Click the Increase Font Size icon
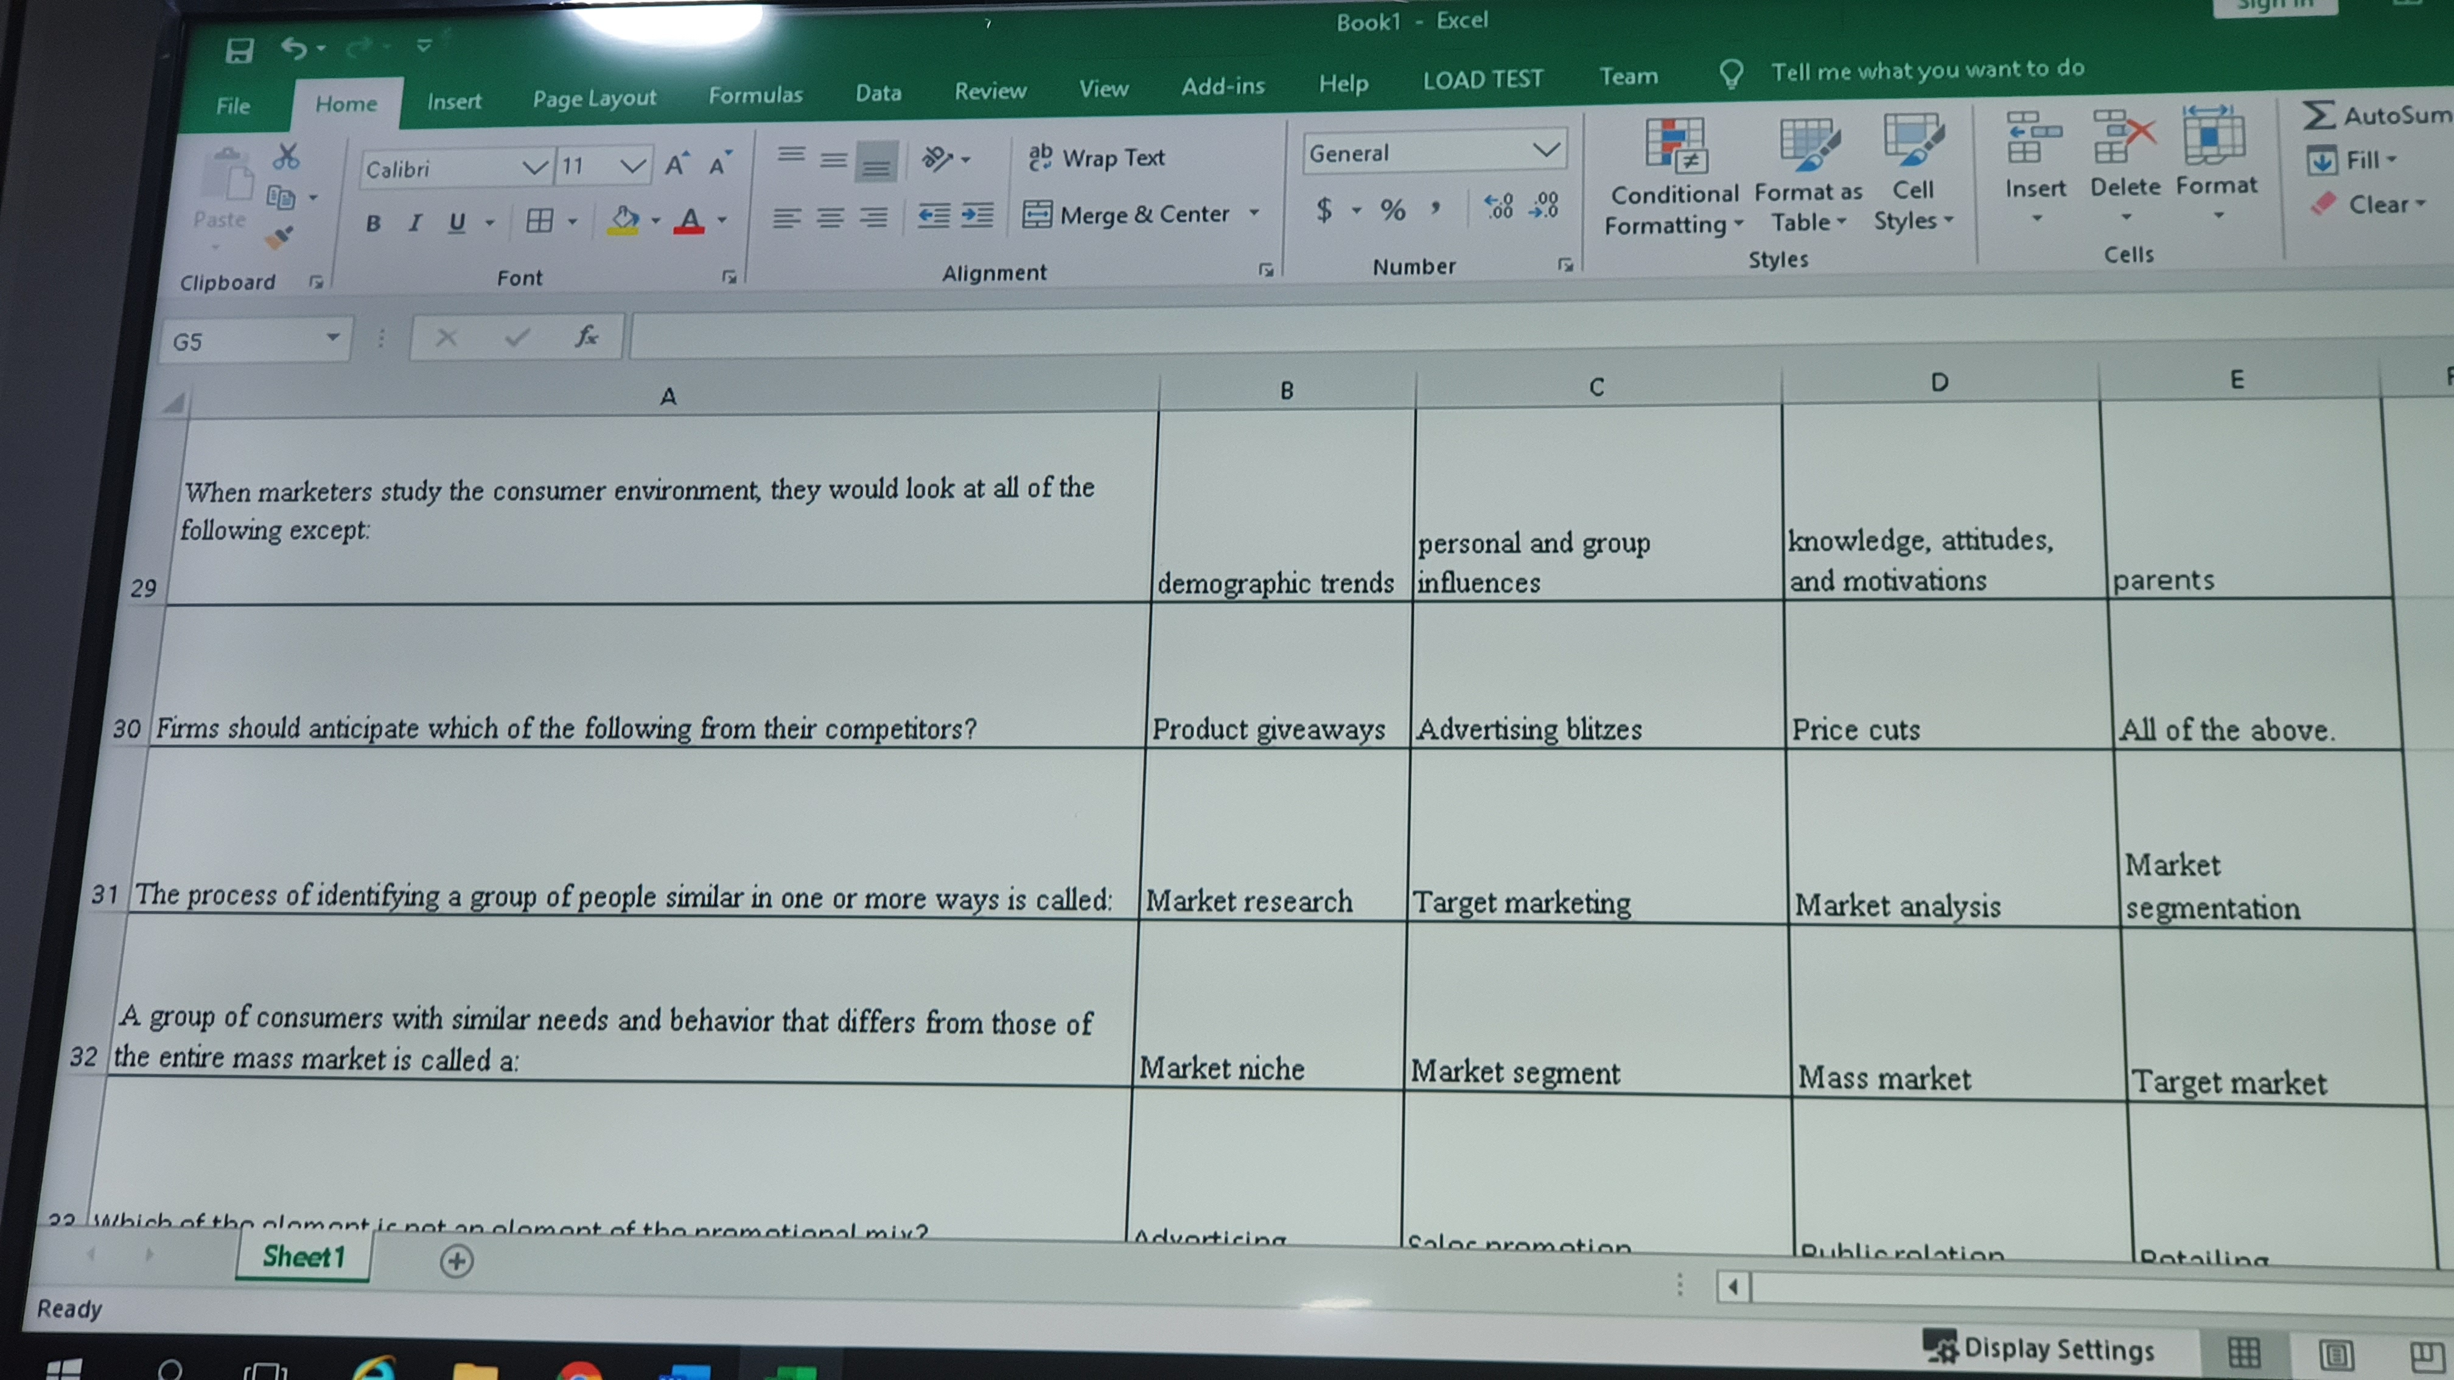The width and height of the screenshot is (2454, 1380). click(x=676, y=165)
